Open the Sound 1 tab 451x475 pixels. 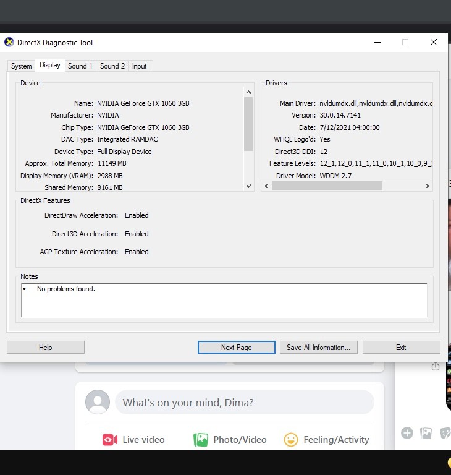click(x=80, y=66)
